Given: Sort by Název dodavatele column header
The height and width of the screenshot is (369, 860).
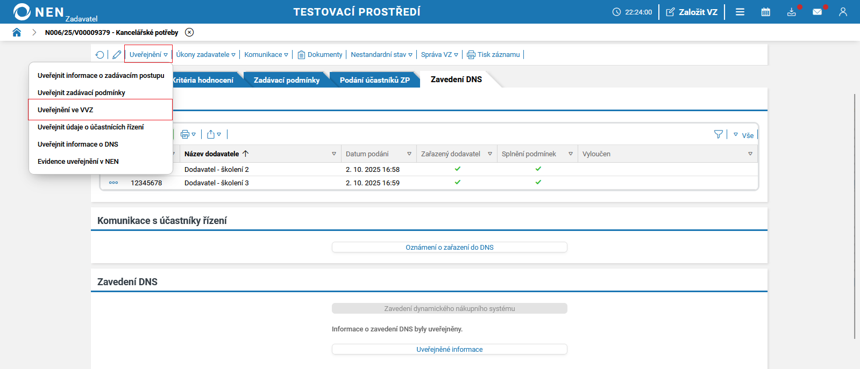Looking at the screenshot, I should point(212,154).
